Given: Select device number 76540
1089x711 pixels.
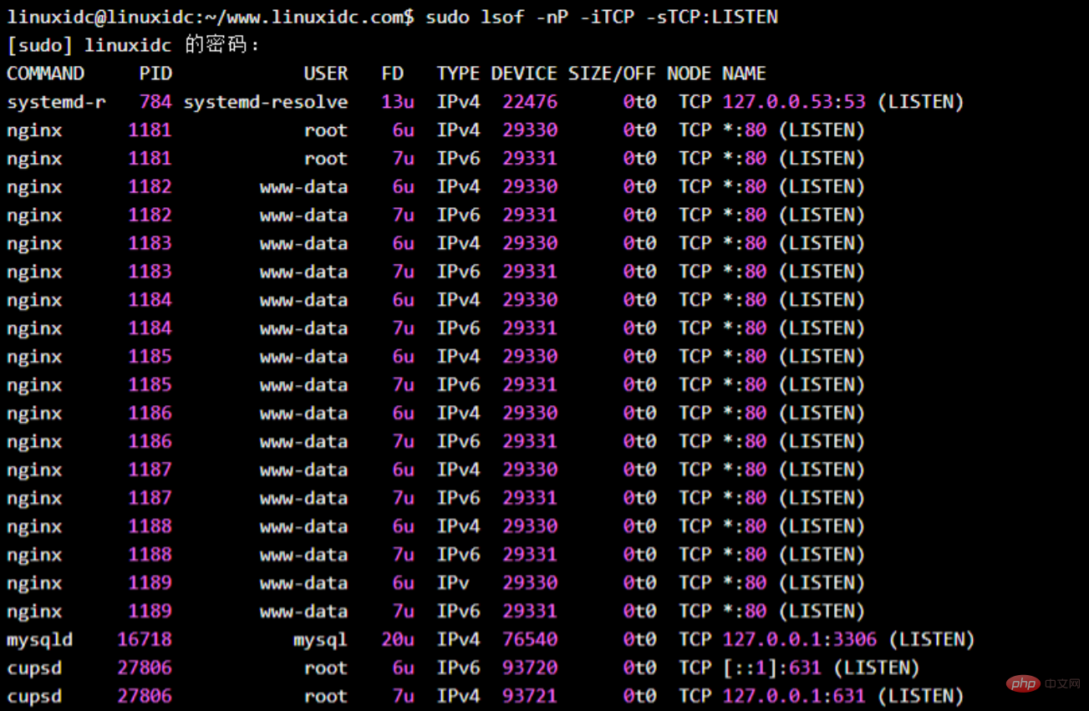Looking at the screenshot, I should (530, 640).
